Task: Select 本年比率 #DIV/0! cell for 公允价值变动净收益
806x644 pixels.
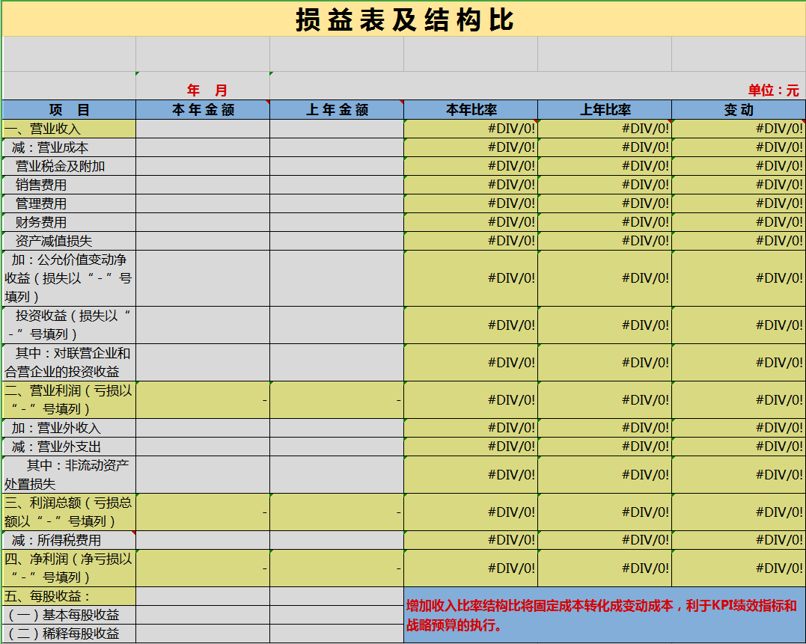Action: click(x=471, y=278)
